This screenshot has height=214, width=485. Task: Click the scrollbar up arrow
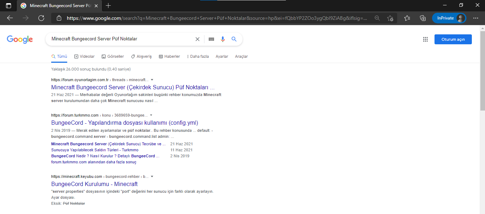(x=482, y=28)
